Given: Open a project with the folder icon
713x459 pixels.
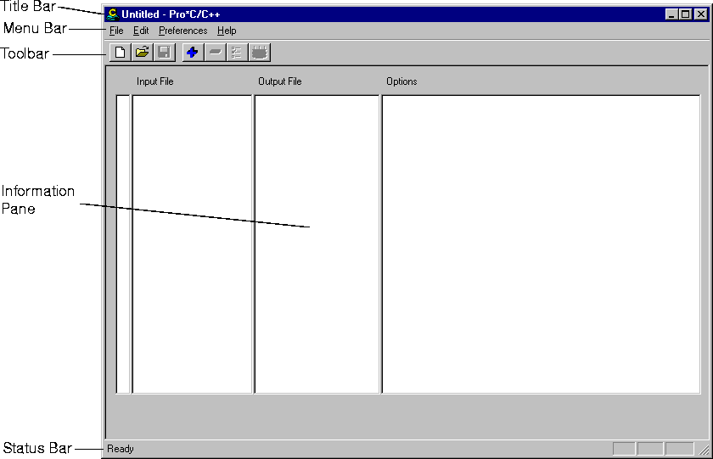Looking at the screenshot, I should click(x=143, y=53).
